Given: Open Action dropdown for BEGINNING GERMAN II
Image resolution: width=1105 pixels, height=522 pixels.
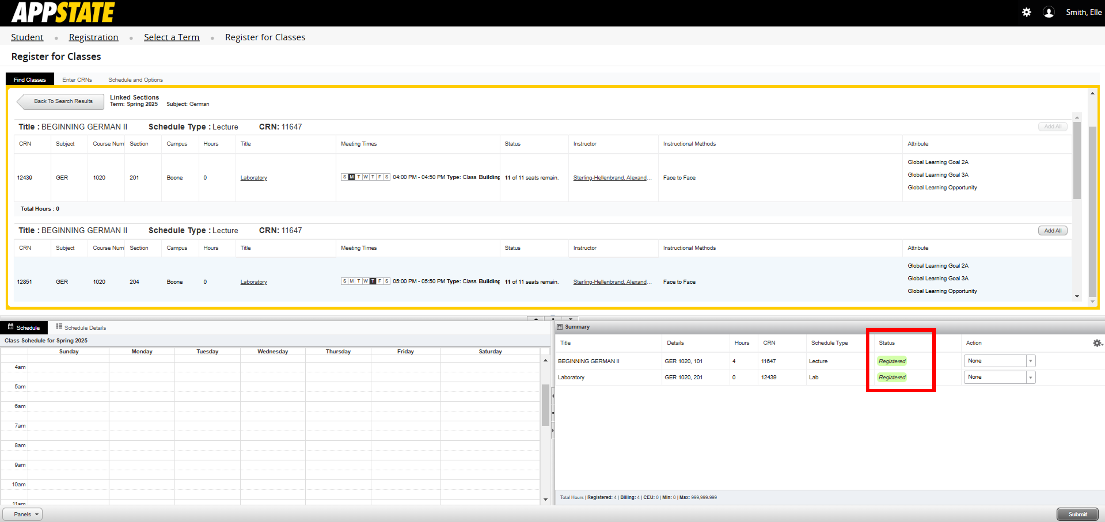Looking at the screenshot, I should coord(1000,361).
